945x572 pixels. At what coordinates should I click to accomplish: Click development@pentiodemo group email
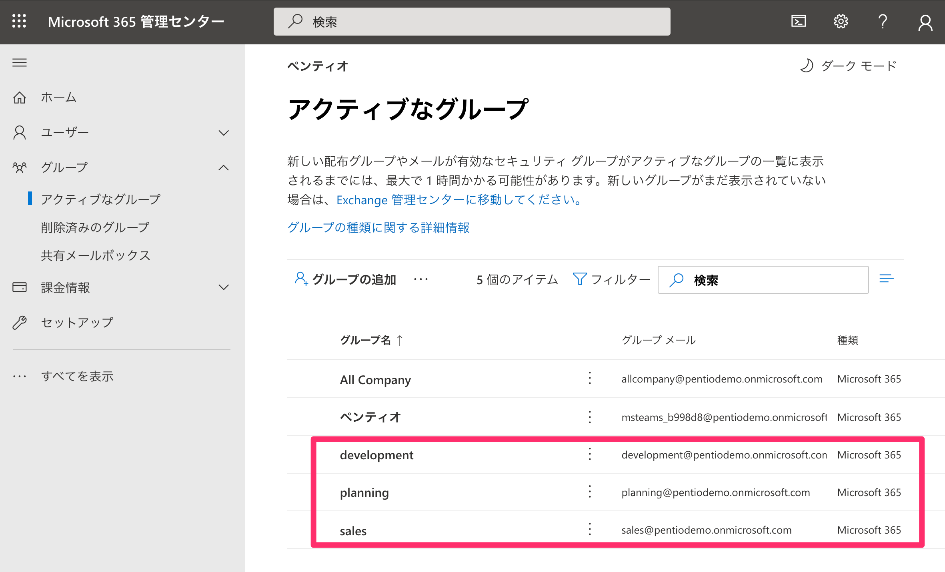pyautogui.click(x=724, y=455)
